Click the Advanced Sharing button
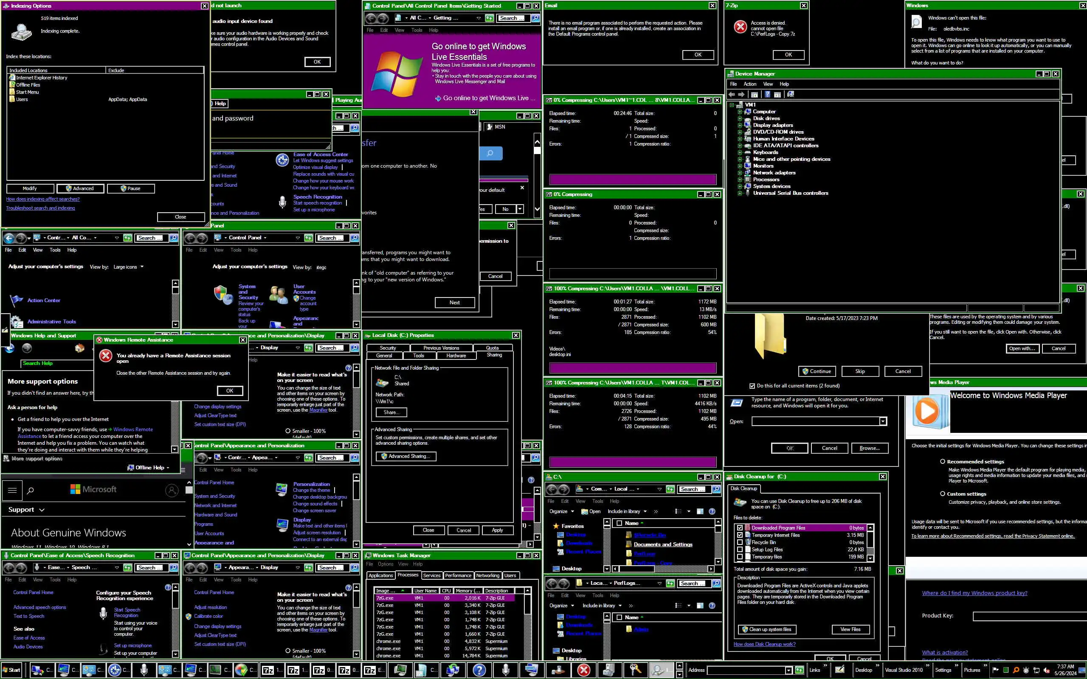Screen dimensions: 1087x679 405,456
